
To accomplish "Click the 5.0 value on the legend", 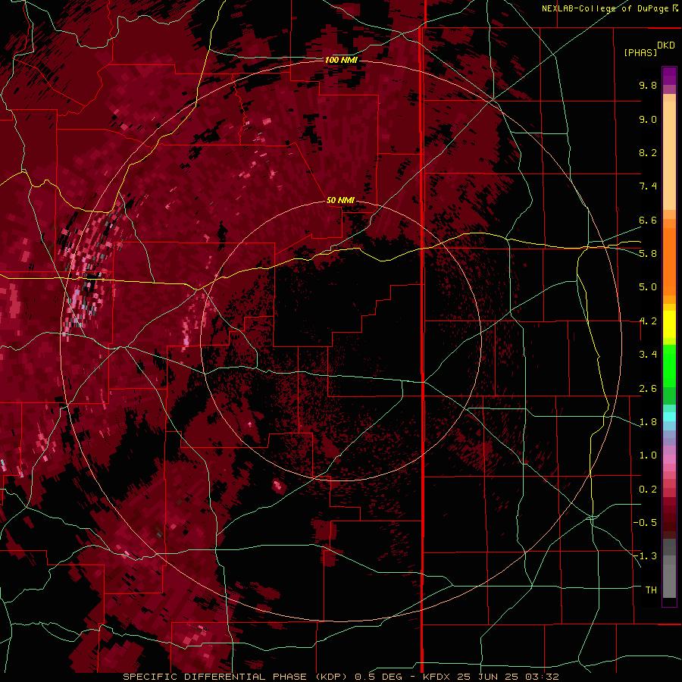I will coord(648,287).
